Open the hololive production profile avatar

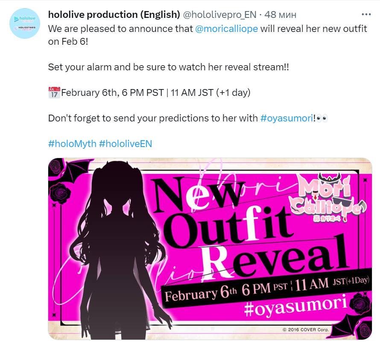25,23
